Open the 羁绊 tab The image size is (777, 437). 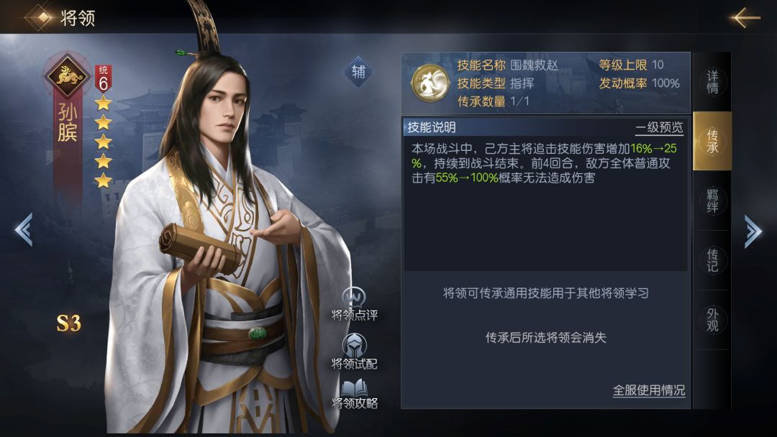[x=712, y=201]
